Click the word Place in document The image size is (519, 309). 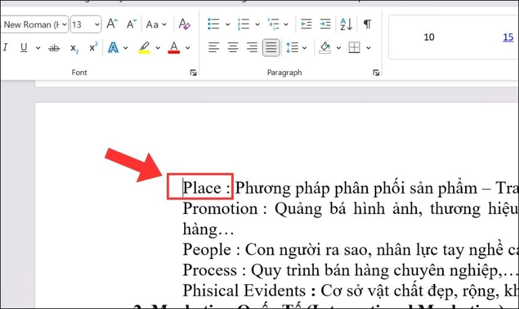(202, 188)
